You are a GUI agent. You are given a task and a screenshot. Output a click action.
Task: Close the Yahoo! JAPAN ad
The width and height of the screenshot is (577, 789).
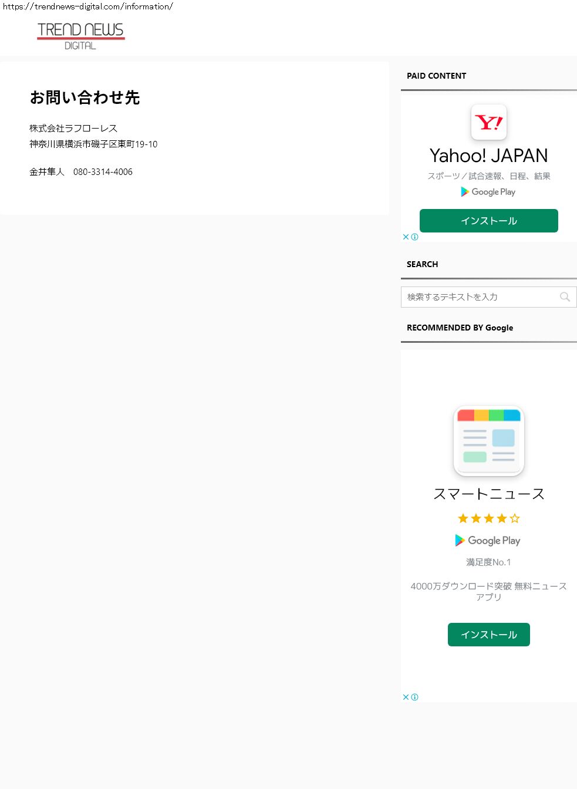point(406,237)
